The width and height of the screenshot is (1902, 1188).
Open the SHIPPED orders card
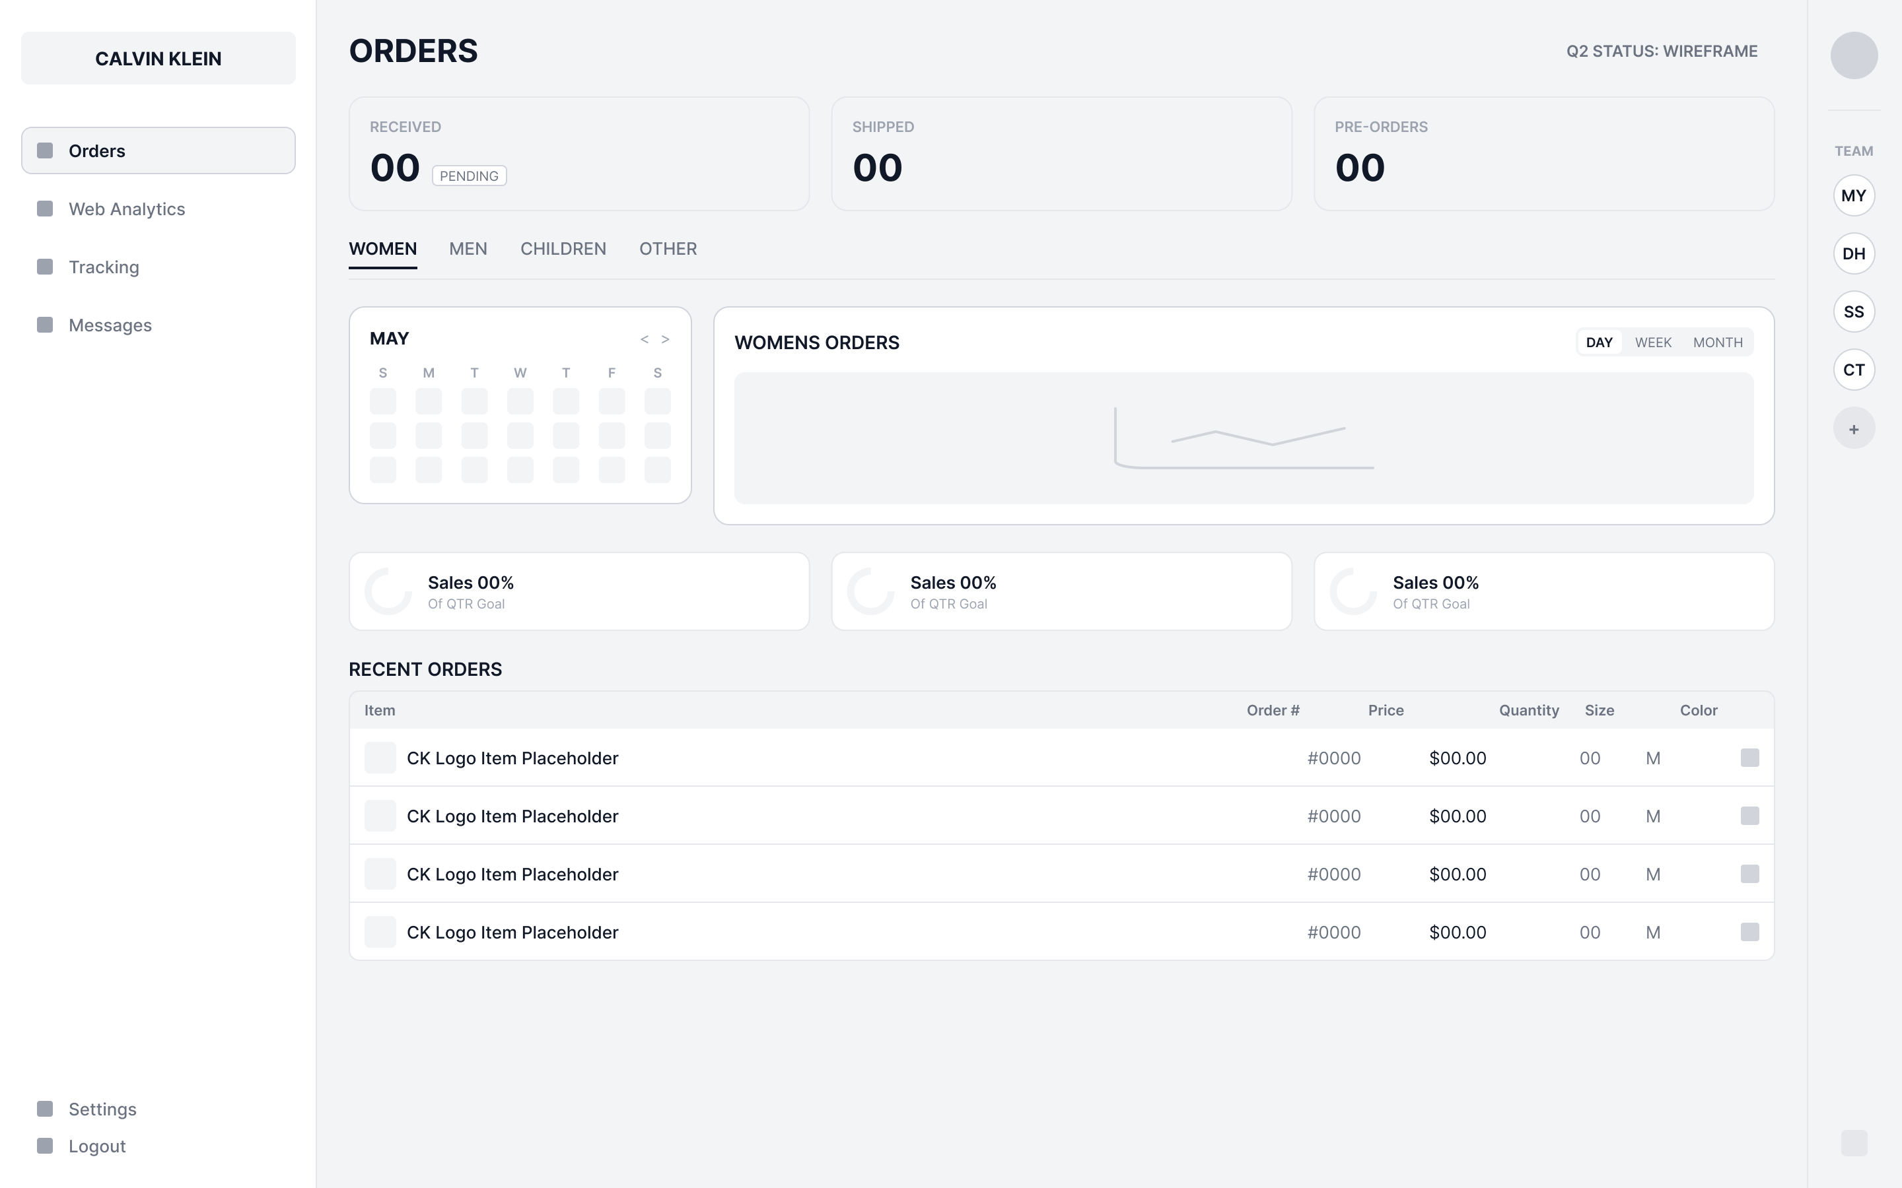(x=1061, y=153)
